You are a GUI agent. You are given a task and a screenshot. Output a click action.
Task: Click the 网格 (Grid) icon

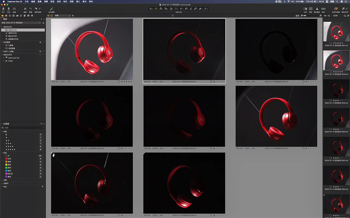tap(311, 9)
